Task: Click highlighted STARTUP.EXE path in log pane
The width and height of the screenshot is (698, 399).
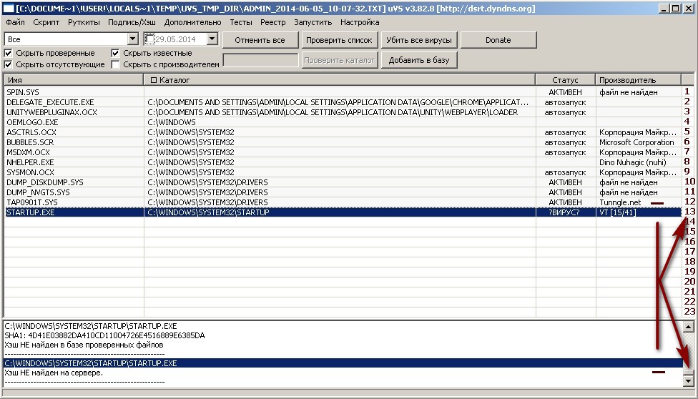Action: coord(343,363)
